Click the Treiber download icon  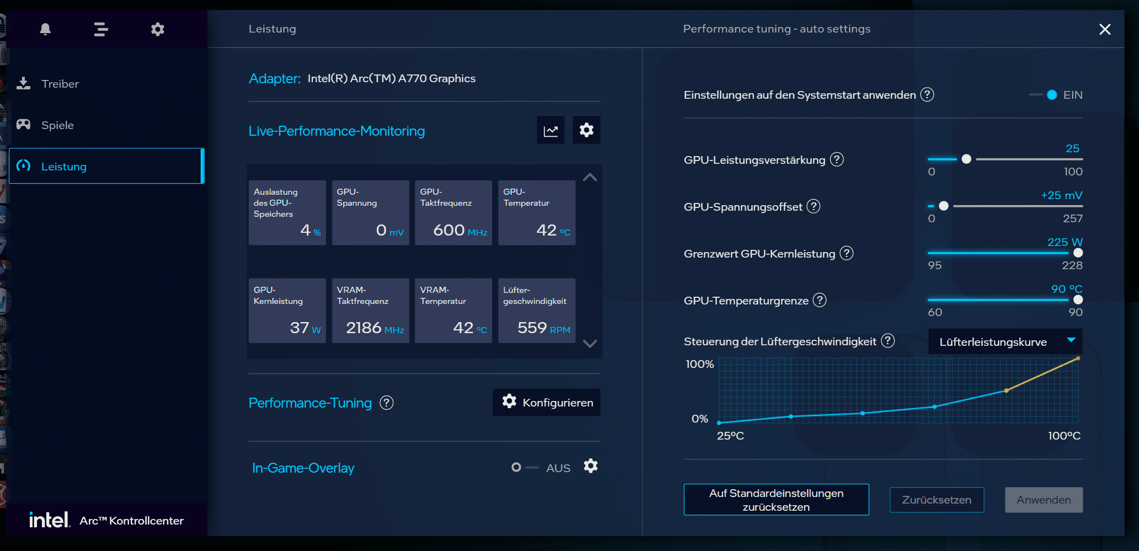[x=23, y=83]
